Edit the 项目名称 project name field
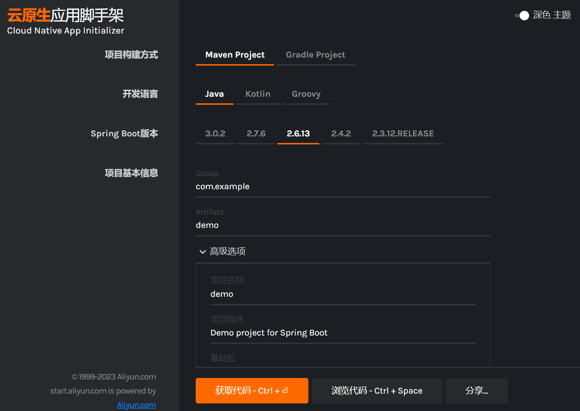Screen dimensions: 580x411 click(x=343, y=294)
